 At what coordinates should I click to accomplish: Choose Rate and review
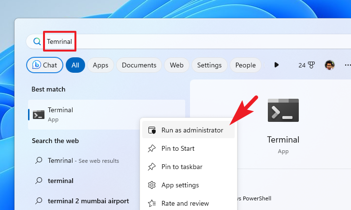coord(189,203)
